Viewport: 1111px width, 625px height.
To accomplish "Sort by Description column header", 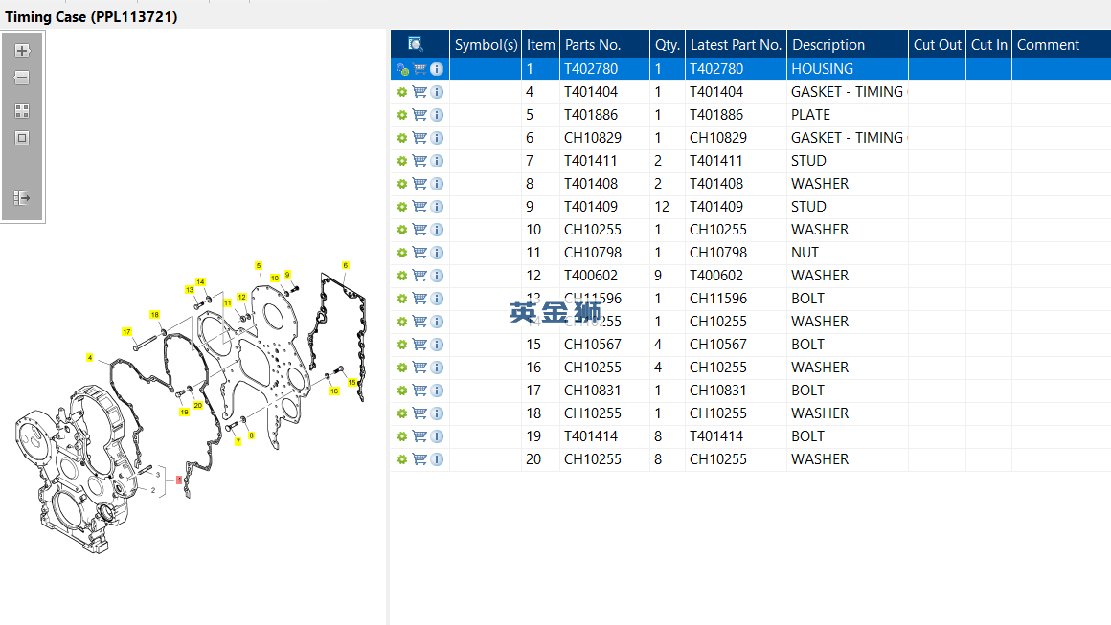I will (x=848, y=44).
